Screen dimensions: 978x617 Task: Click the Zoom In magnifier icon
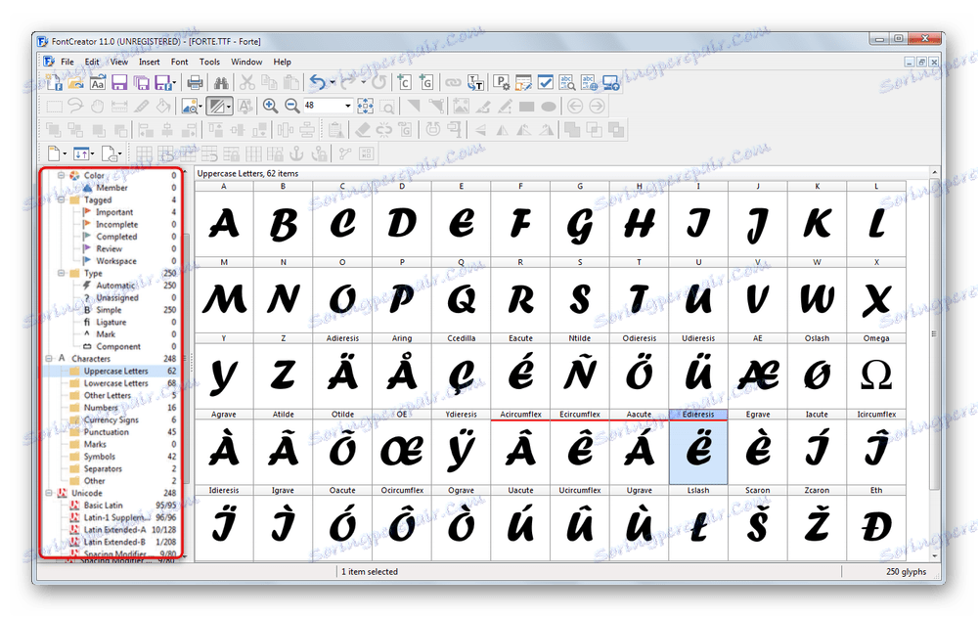tap(270, 106)
